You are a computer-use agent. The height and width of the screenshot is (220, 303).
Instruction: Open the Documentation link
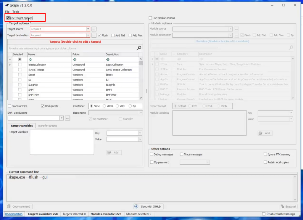point(14,214)
